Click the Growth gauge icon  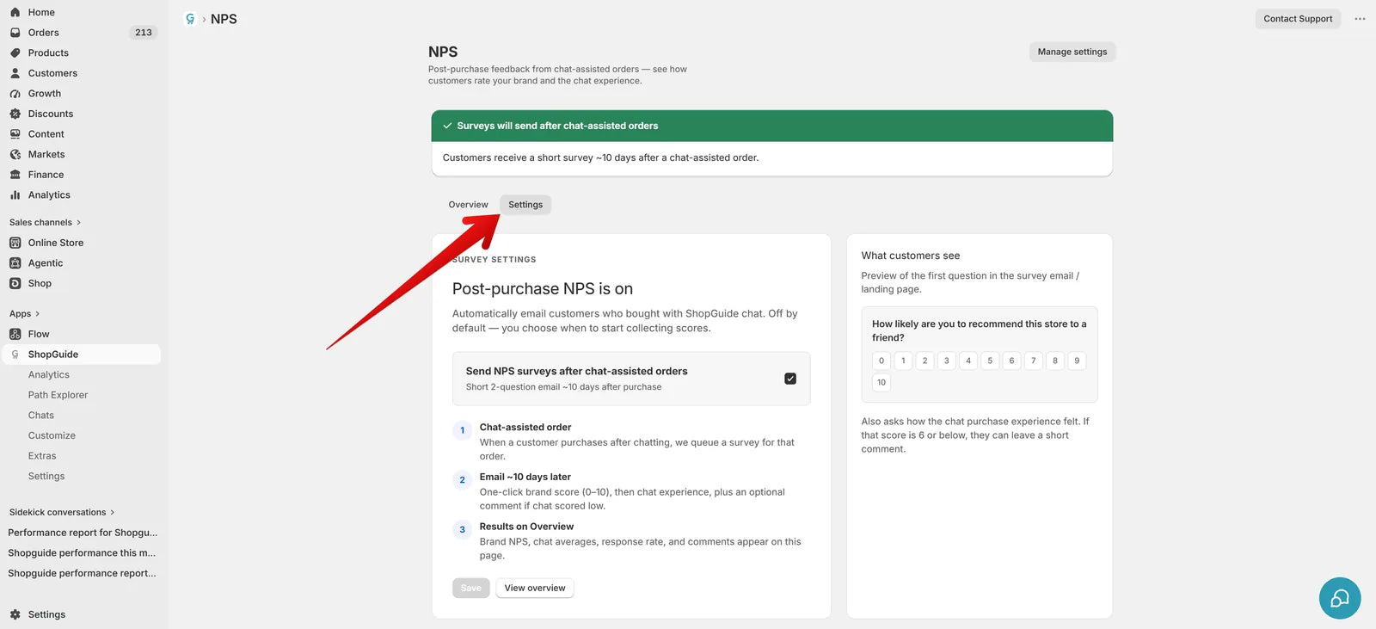15,94
